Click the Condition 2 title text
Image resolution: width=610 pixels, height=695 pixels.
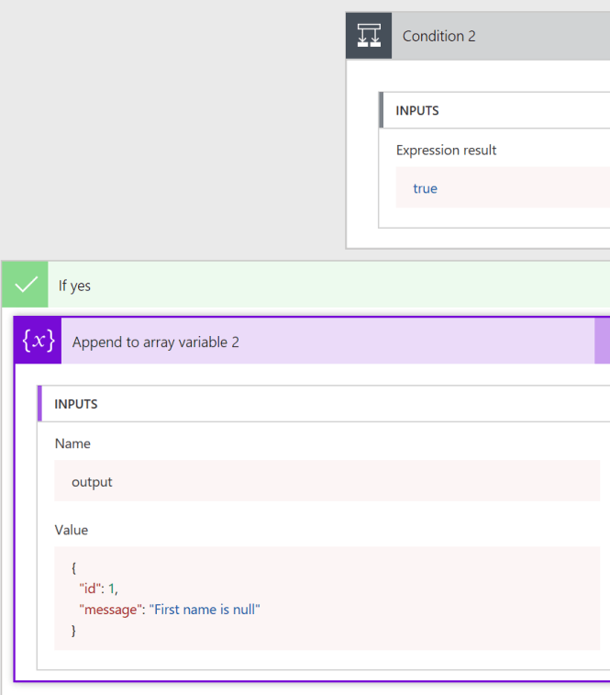pyautogui.click(x=439, y=36)
